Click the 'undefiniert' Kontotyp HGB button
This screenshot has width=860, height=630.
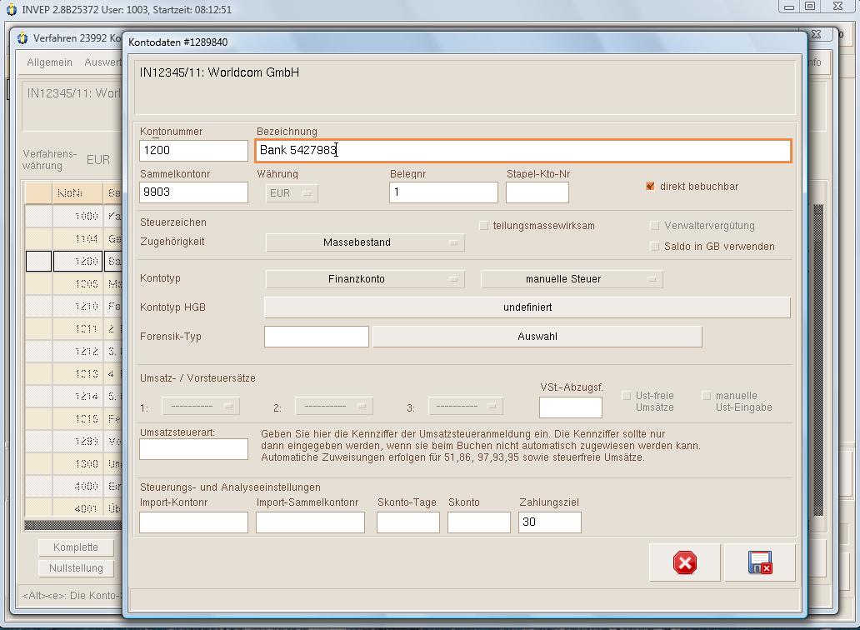pos(527,307)
